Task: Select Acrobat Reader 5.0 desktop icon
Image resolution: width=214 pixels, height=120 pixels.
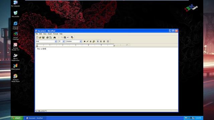Action: point(15,47)
